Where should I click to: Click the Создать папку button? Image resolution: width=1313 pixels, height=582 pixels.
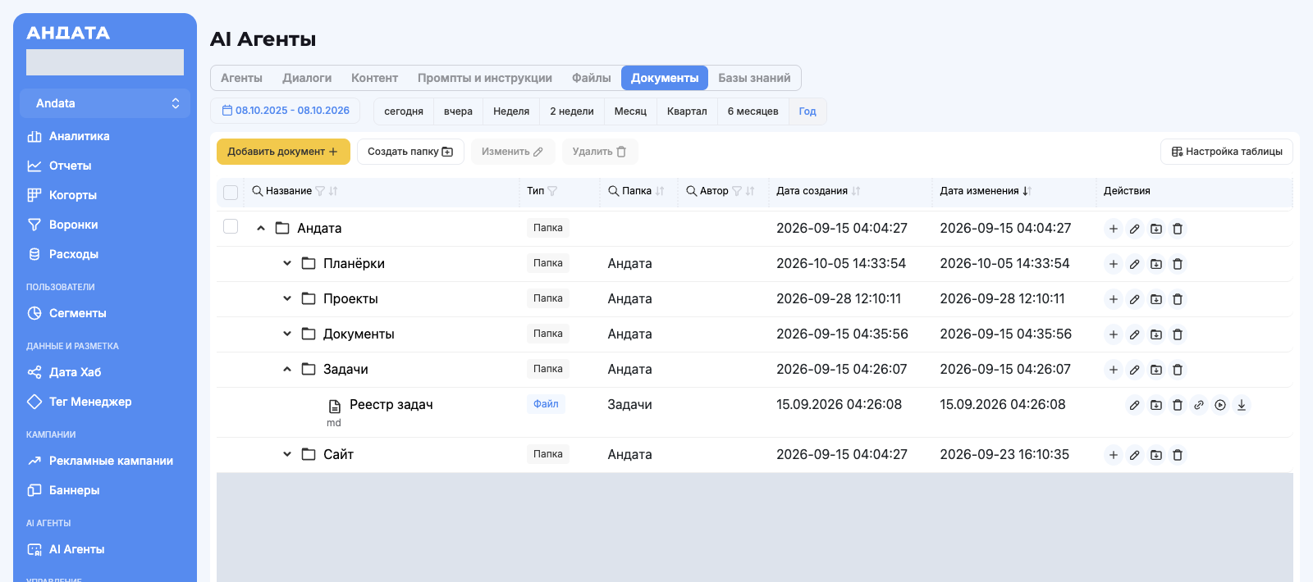[410, 152]
